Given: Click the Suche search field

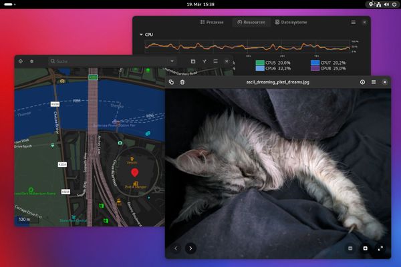Looking at the screenshot, I should pos(100,61).
